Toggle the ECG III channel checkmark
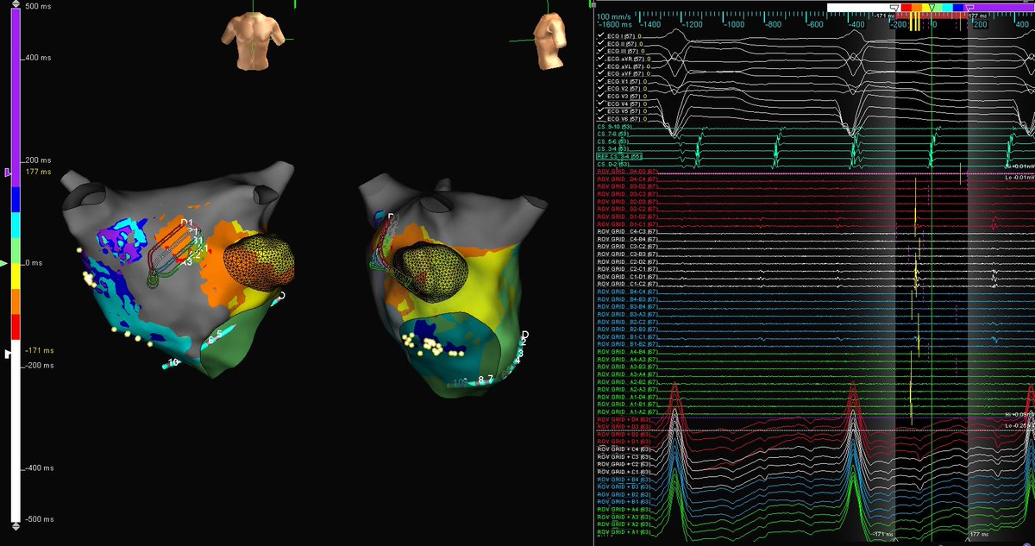The width and height of the screenshot is (1035, 546). tap(599, 52)
